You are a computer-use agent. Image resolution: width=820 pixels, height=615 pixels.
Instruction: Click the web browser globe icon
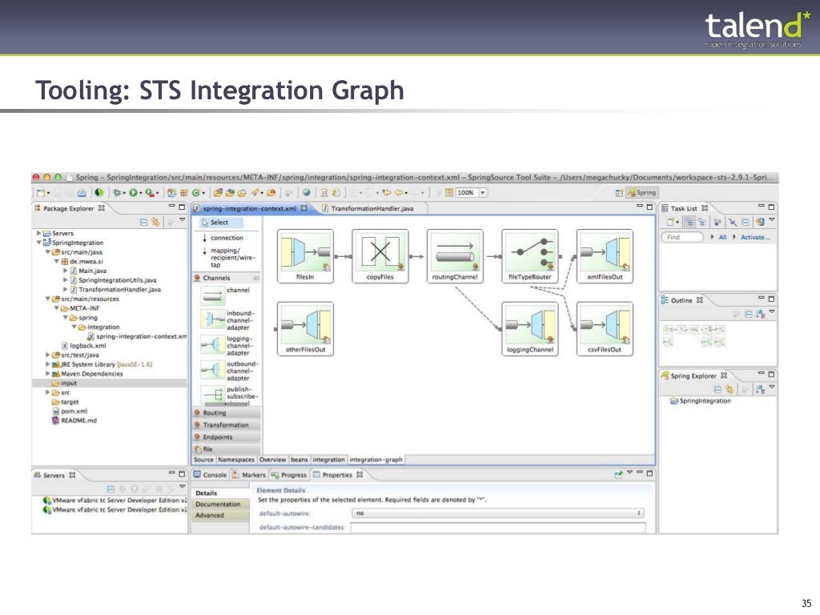(x=307, y=192)
